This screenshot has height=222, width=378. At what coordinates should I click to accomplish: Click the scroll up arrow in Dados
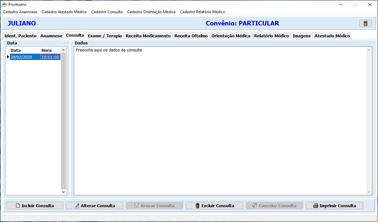tap(369, 50)
